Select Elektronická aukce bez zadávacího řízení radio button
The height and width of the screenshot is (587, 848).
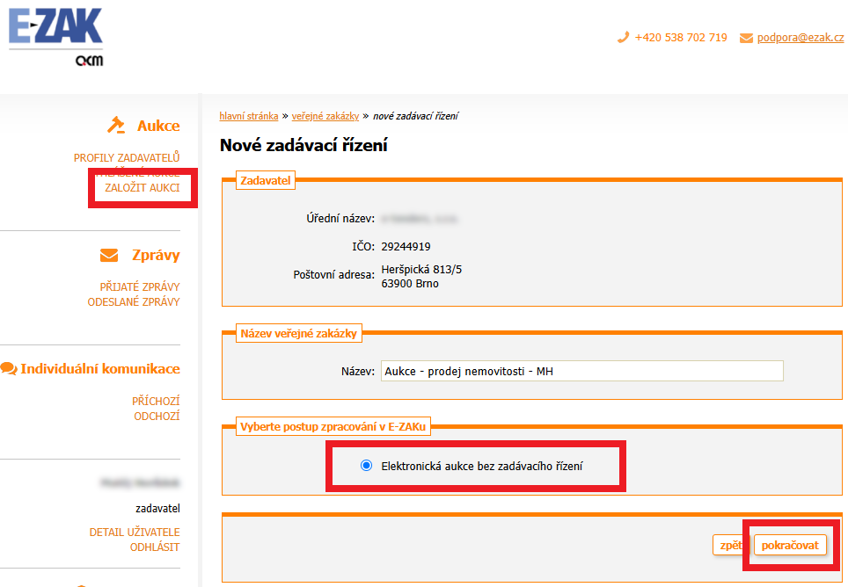point(367,466)
